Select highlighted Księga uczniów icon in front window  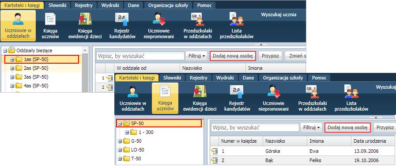(165, 98)
